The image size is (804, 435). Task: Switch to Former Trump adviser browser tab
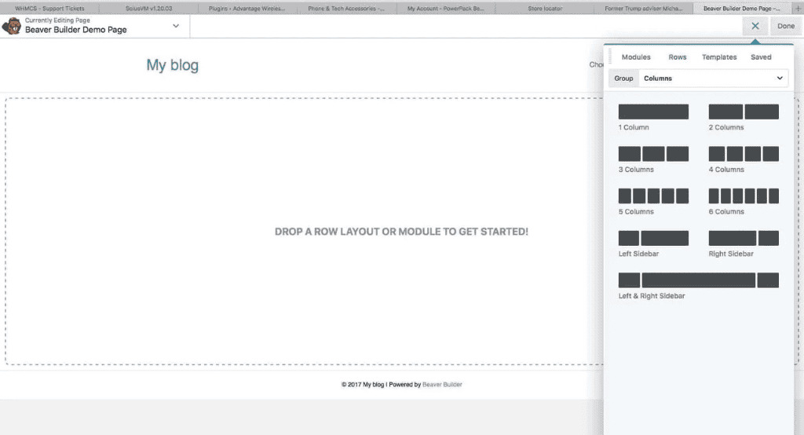click(644, 8)
